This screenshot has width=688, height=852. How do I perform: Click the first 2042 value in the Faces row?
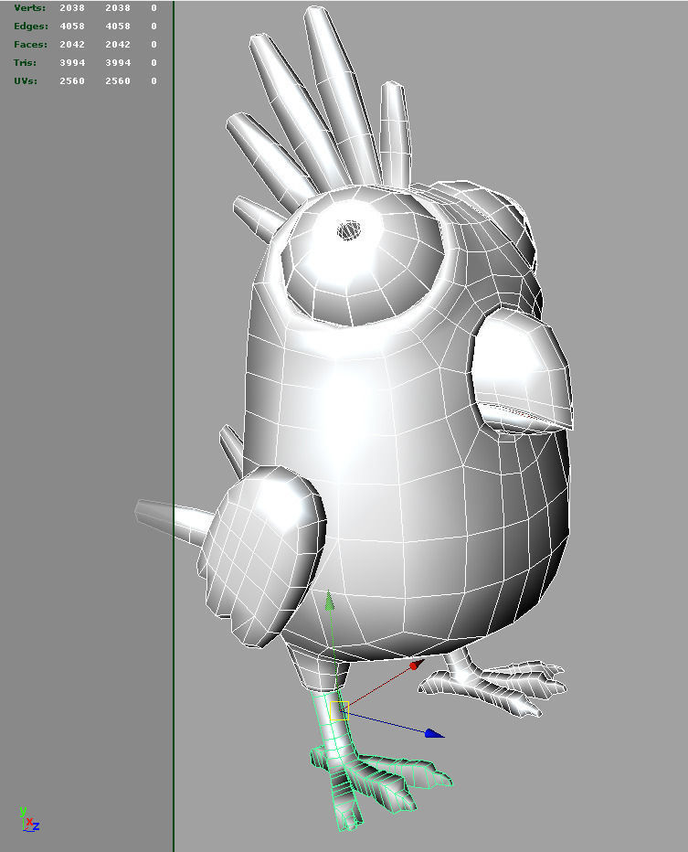72,45
